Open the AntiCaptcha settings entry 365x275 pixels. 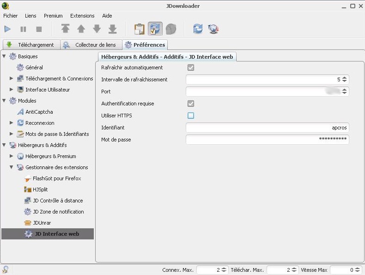39,112
